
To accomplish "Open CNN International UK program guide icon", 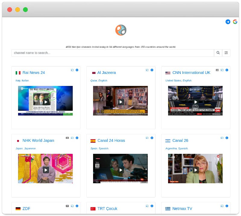I will coord(217,70).
